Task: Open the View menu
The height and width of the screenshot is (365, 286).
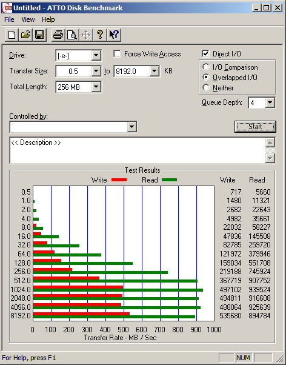Action: (x=28, y=19)
